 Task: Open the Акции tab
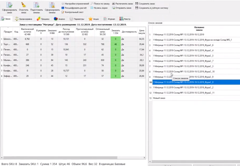pos(94,19)
